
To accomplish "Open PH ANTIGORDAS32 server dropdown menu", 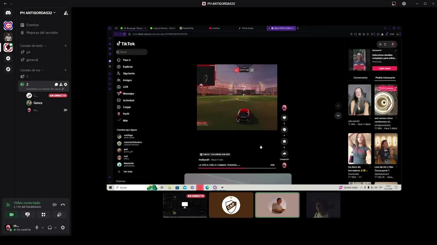I will pos(37,13).
